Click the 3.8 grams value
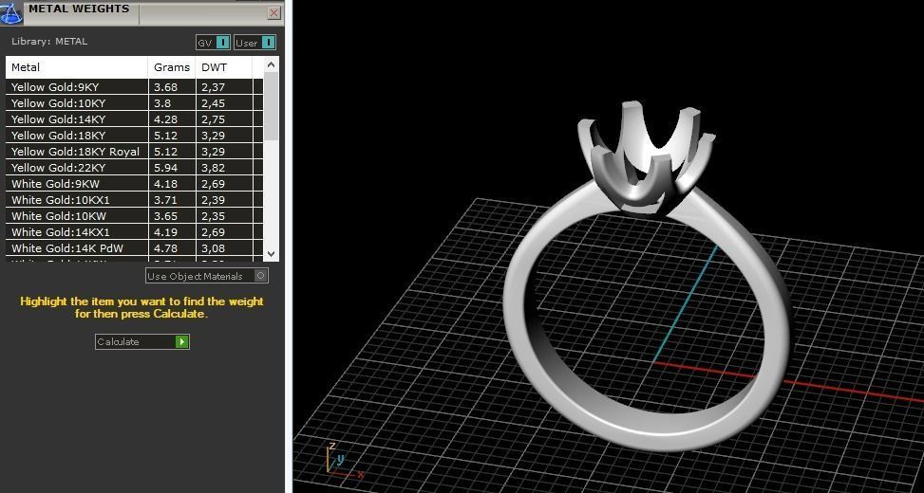Image resolution: width=924 pixels, height=493 pixels. 162,103
